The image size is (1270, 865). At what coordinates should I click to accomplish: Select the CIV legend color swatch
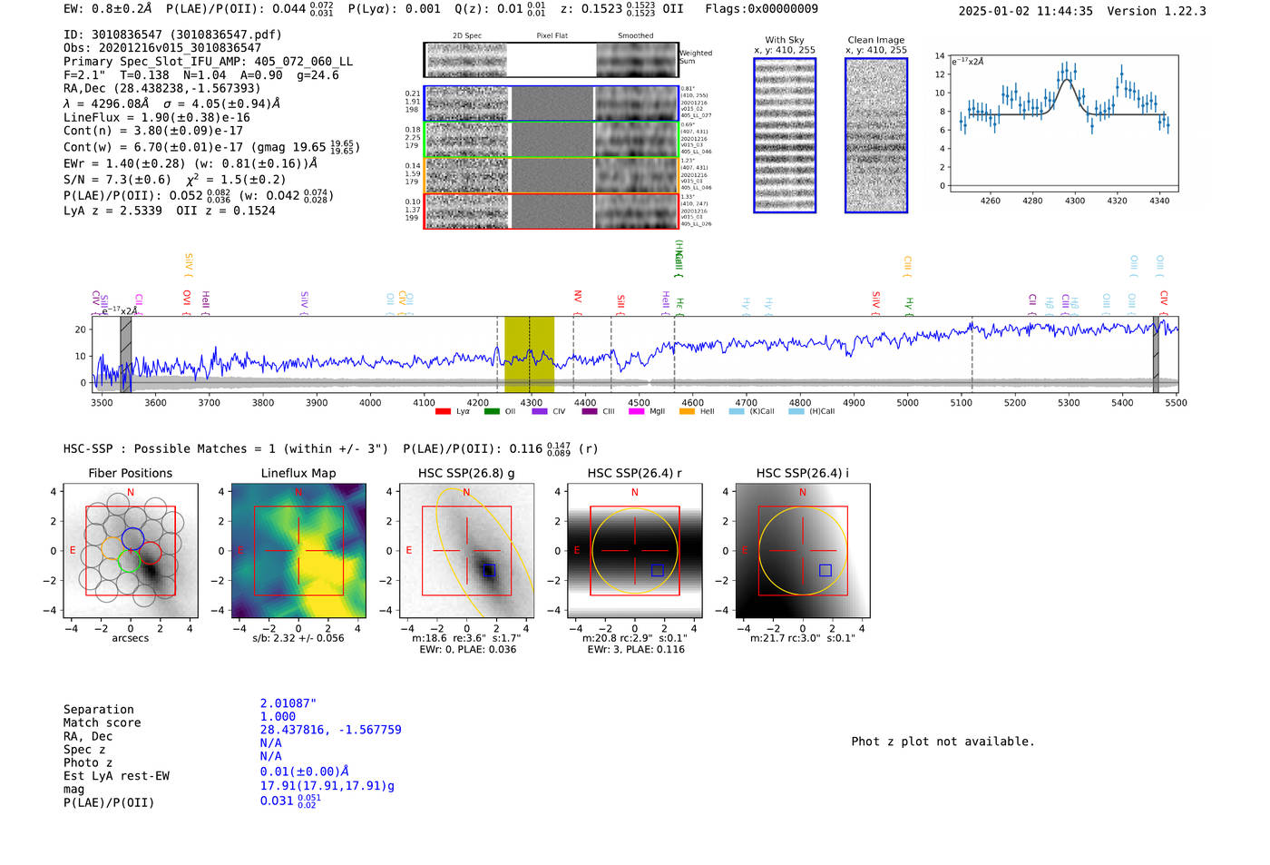(540, 411)
